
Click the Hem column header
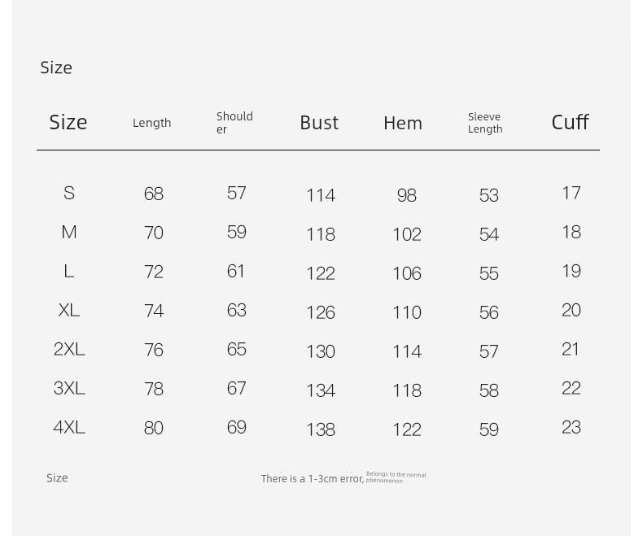coord(403,123)
